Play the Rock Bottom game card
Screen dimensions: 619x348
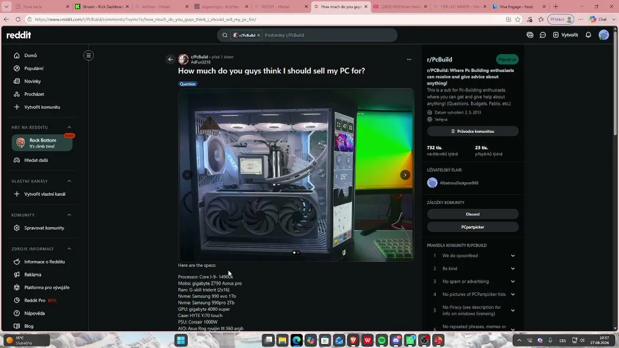click(x=42, y=143)
